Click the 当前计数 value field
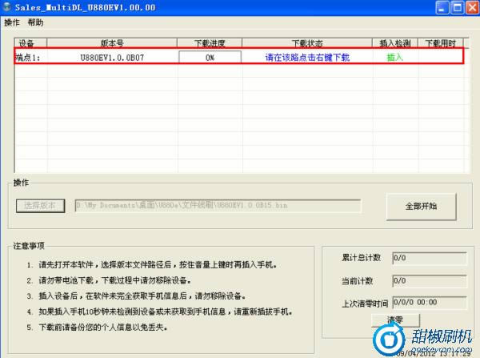 pos(422,281)
